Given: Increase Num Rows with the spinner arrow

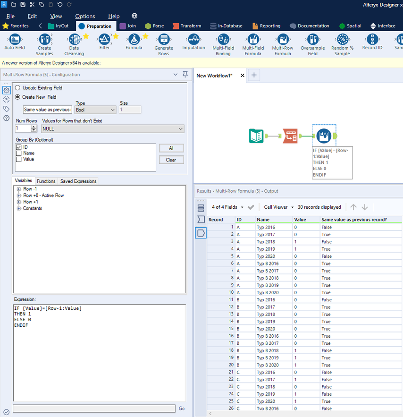Looking at the screenshot, I should [34, 127].
